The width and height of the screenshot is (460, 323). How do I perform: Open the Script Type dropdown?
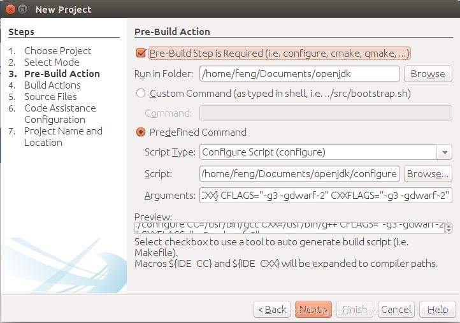click(x=444, y=152)
